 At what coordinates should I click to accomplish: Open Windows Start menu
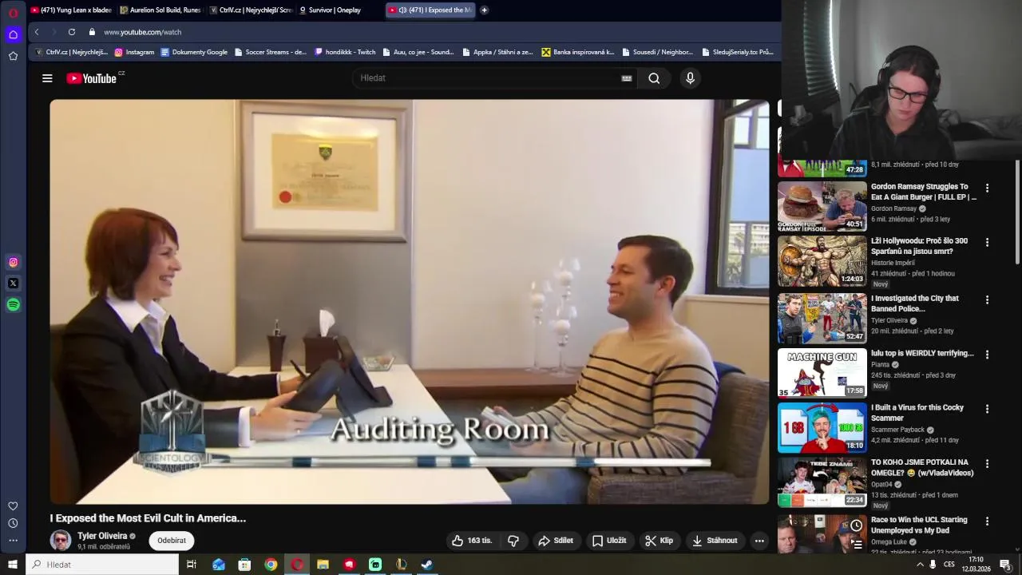[13, 565]
